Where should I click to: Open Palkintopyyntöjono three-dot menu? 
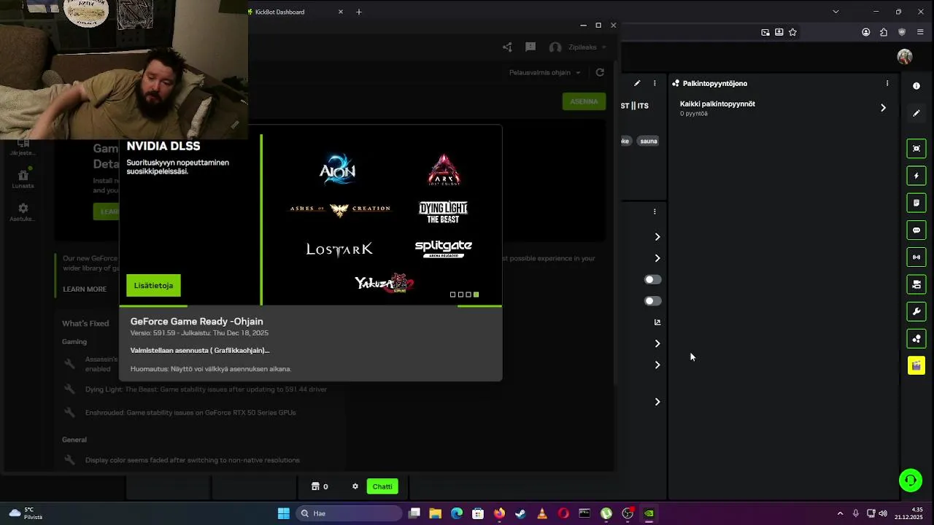point(887,83)
